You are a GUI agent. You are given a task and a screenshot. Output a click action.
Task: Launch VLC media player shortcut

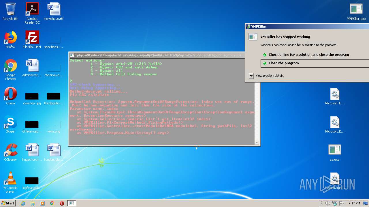pyautogui.click(x=10, y=182)
